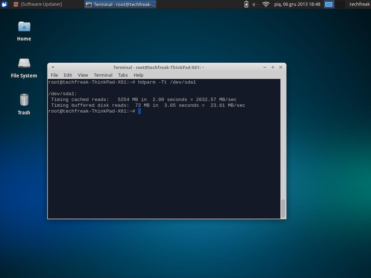
Task: Select the Home folder desktop icon
Action: pos(24,31)
